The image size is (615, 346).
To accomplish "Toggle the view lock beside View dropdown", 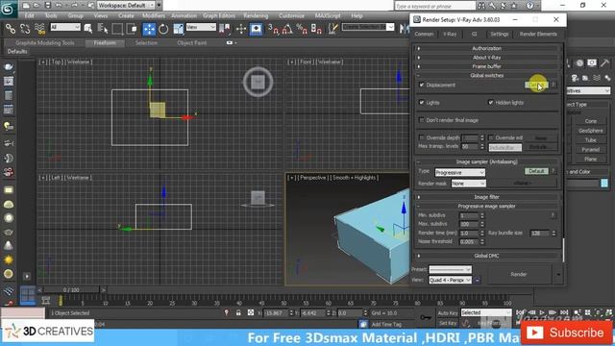I will click(x=478, y=280).
